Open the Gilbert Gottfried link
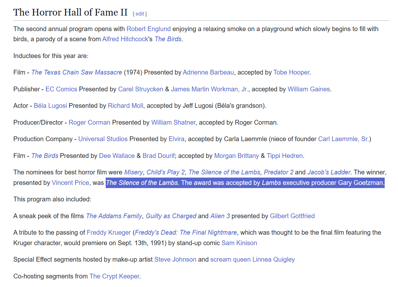The image size is (398, 287). point(292,216)
